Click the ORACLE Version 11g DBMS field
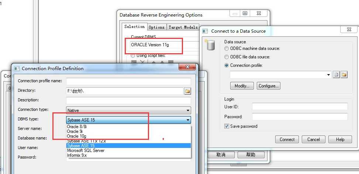Image resolution: width=359 pixels, height=174 pixels. click(x=165, y=45)
